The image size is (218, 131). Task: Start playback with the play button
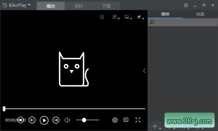(44, 120)
